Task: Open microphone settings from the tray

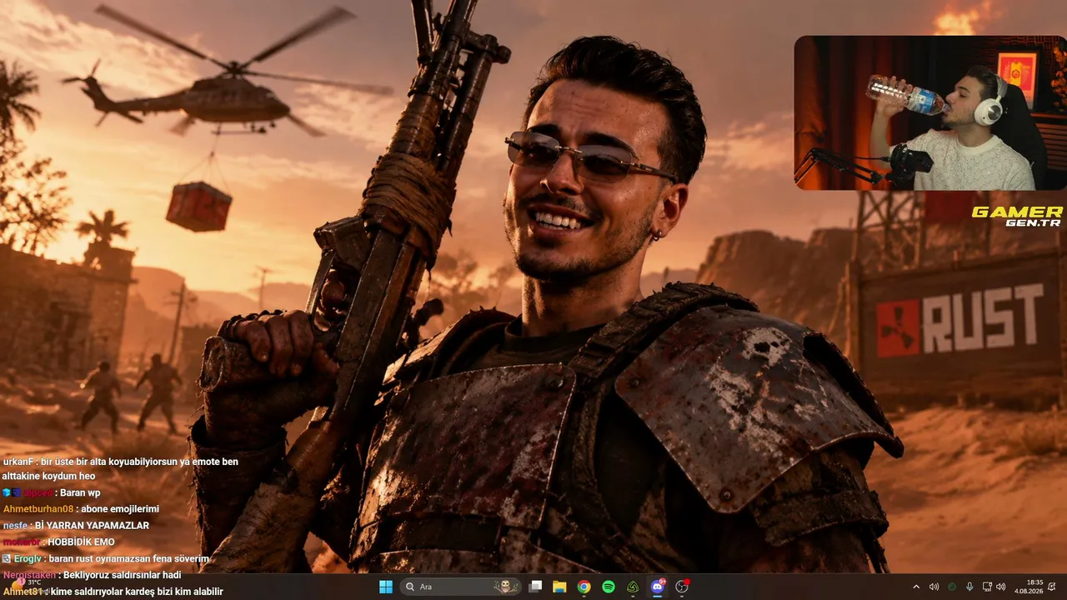Action: tap(969, 587)
